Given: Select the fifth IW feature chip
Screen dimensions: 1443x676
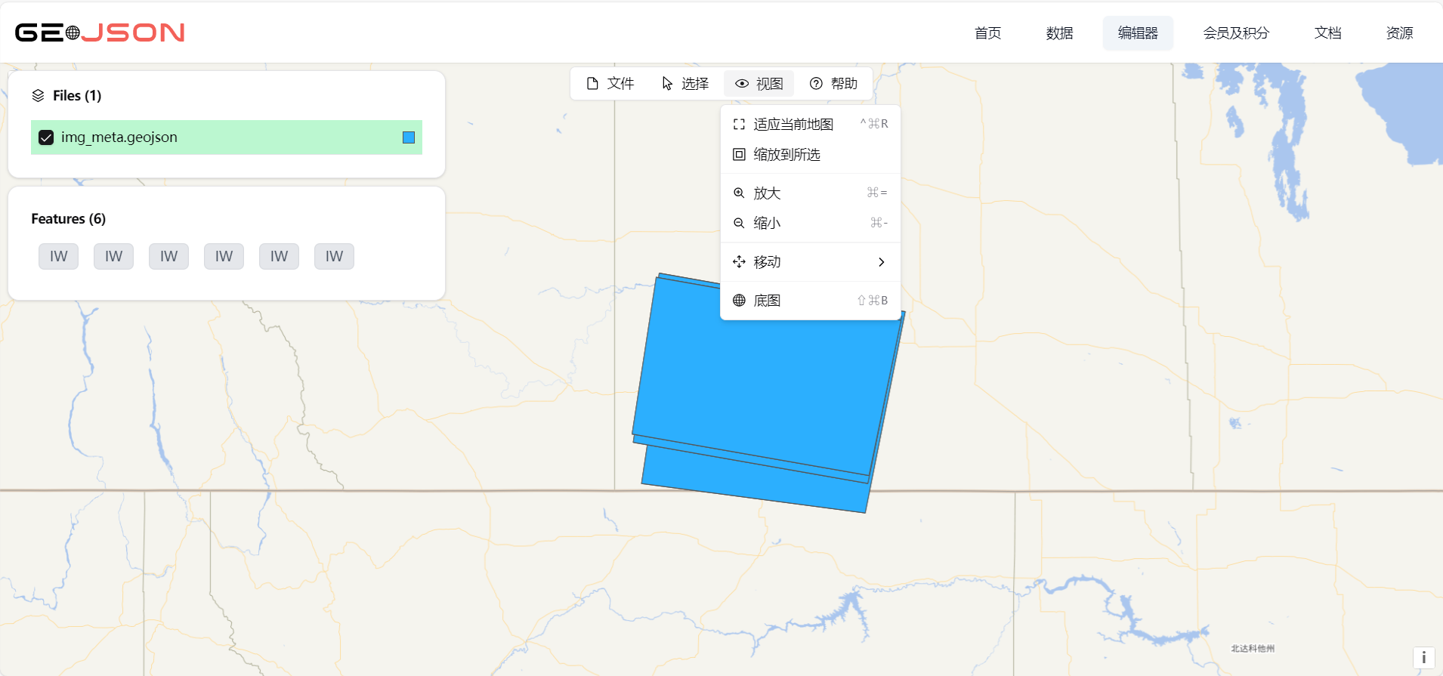Looking at the screenshot, I should tap(279, 256).
